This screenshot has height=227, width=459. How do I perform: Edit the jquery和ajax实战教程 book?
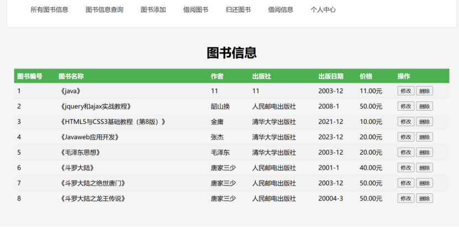tap(406, 106)
